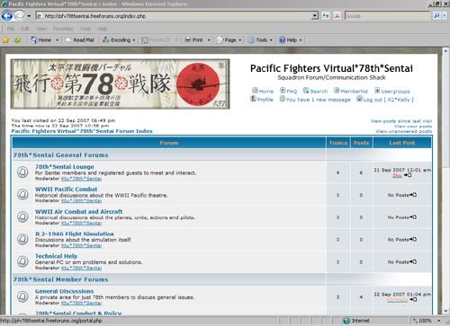The image size is (450, 326).
Task: Click the Google search box
Action: 387,16
